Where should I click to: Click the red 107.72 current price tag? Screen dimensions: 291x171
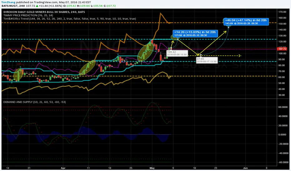point(282,49)
